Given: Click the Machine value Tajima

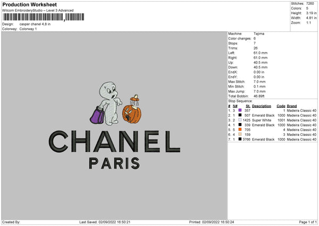Looking at the screenshot, I should 259,34.
